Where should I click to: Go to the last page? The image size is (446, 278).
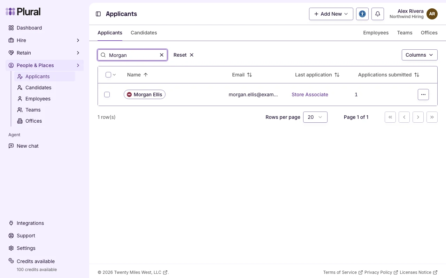pos(432,117)
